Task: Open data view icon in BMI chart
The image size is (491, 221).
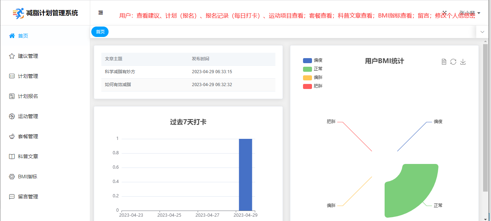Action: coord(444,62)
